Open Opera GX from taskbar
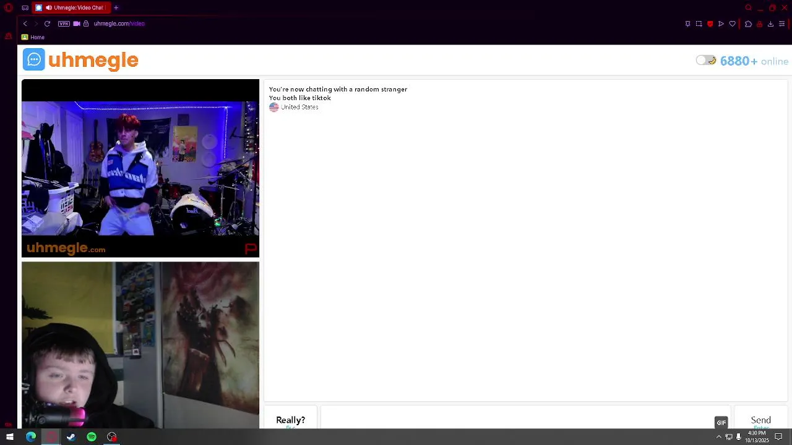 [51, 437]
